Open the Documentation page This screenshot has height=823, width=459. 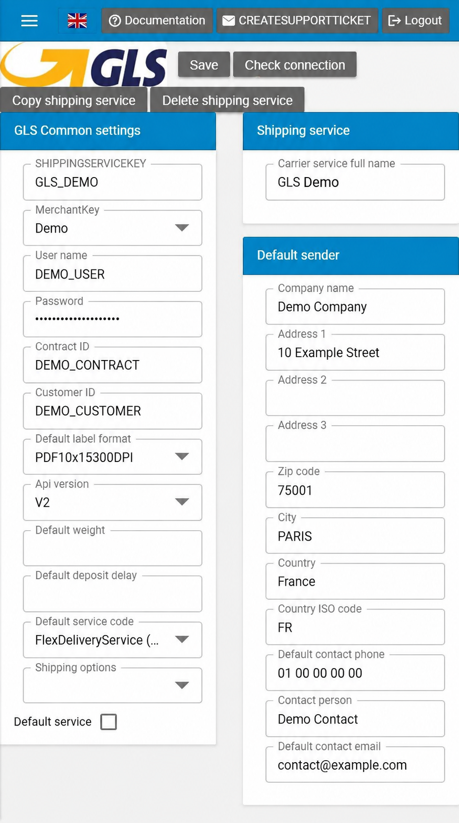[157, 21]
